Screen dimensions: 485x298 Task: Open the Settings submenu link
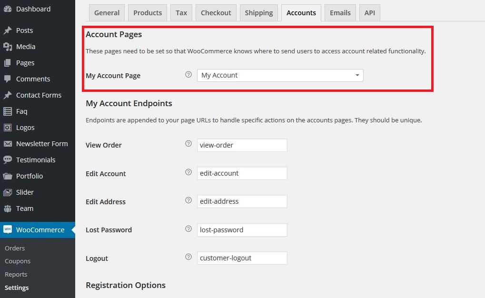(17, 288)
